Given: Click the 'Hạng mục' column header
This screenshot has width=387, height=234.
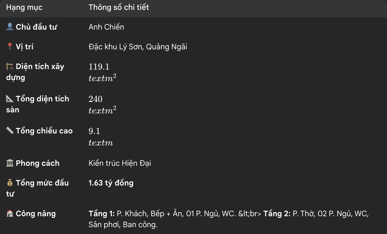Looking at the screenshot, I should pyautogui.click(x=24, y=7).
